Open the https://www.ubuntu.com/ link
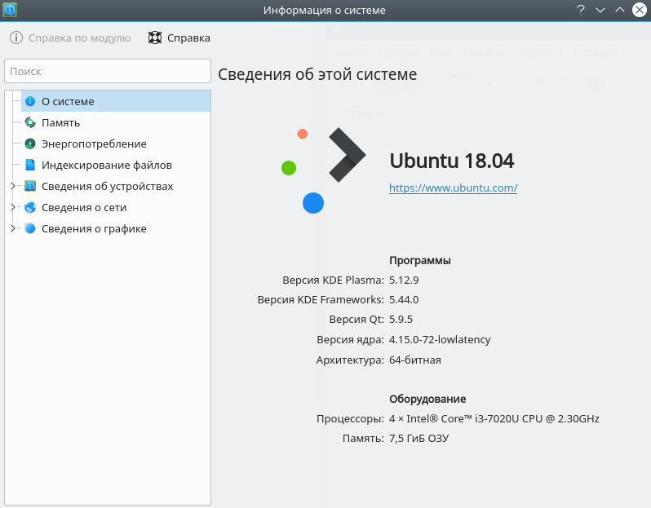The image size is (651, 508). click(x=453, y=188)
